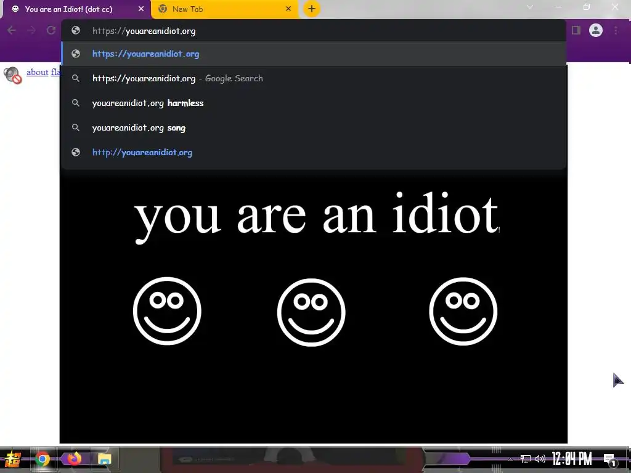Click the globe icon in address bar

76,31
